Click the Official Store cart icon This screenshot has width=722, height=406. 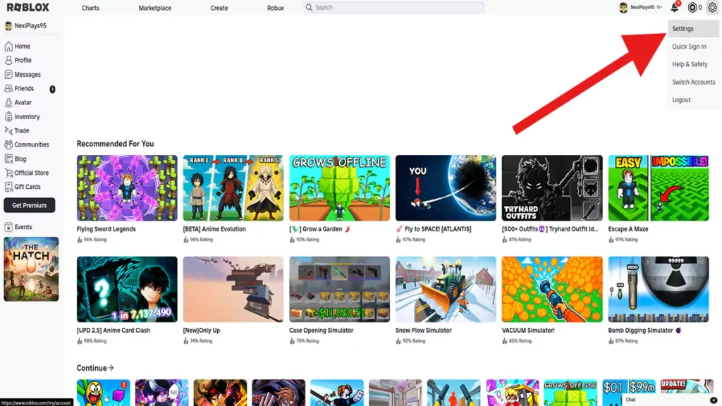8,173
